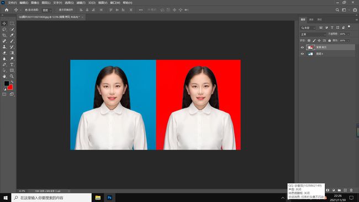Toggle the adjustment layer filter
This screenshot has height=202, width=359.
[326, 28]
